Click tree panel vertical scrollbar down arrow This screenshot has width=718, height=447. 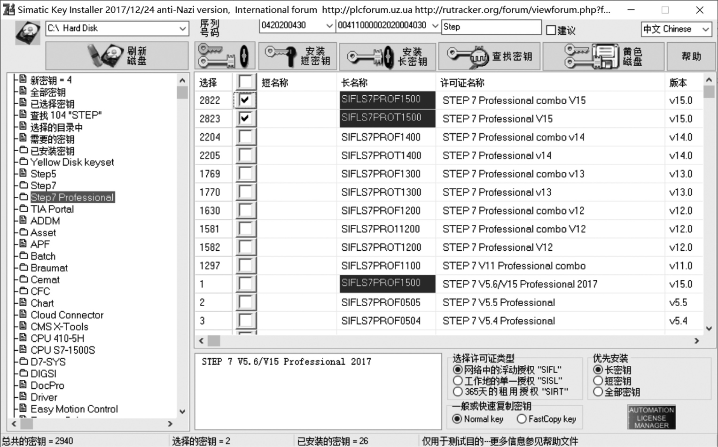[182, 412]
